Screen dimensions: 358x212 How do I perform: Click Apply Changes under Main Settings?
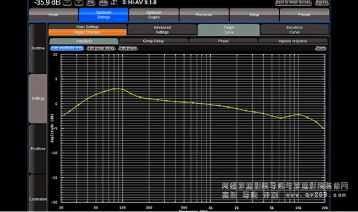pyautogui.click(x=88, y=32)
